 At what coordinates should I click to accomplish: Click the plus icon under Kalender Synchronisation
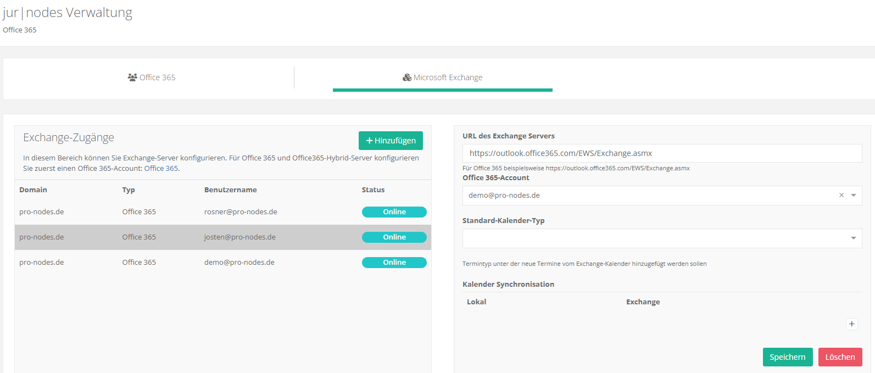coord(851,324)
